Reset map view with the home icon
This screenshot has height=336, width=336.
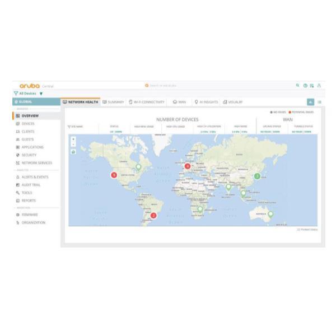73,152
